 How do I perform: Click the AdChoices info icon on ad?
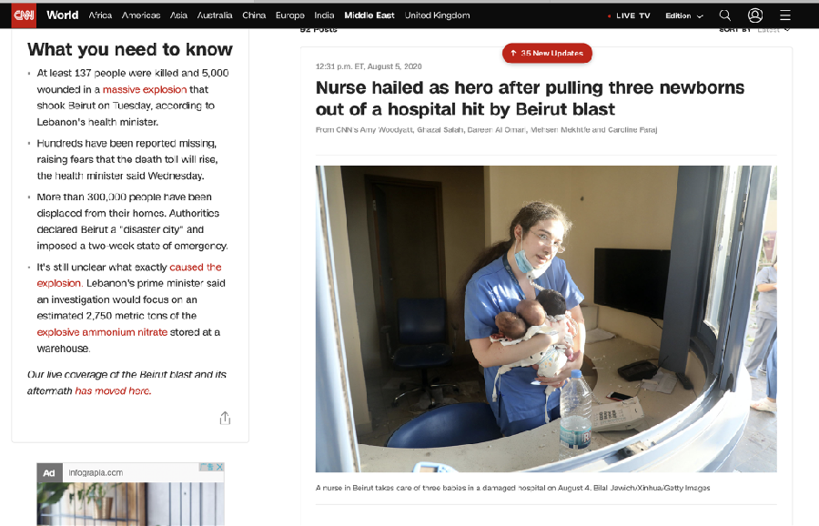[207, 467]
